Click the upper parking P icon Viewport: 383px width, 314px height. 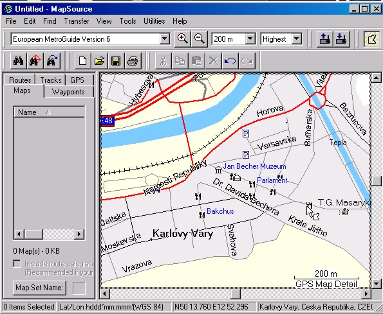pyautogui.click(x=246, y=134)
